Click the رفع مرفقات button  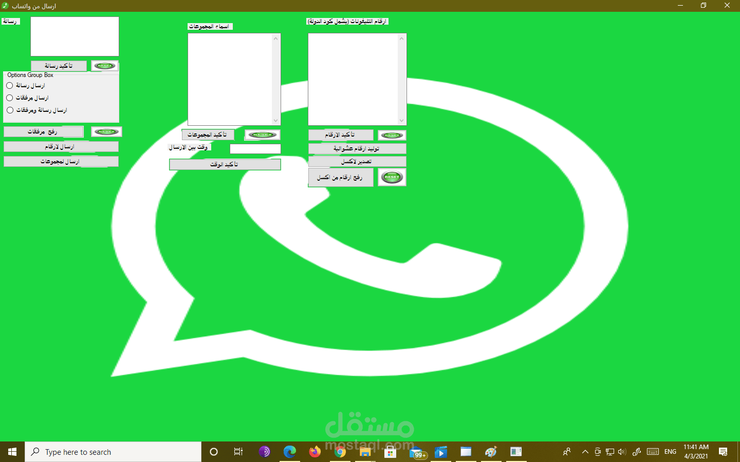click(43, 132)
